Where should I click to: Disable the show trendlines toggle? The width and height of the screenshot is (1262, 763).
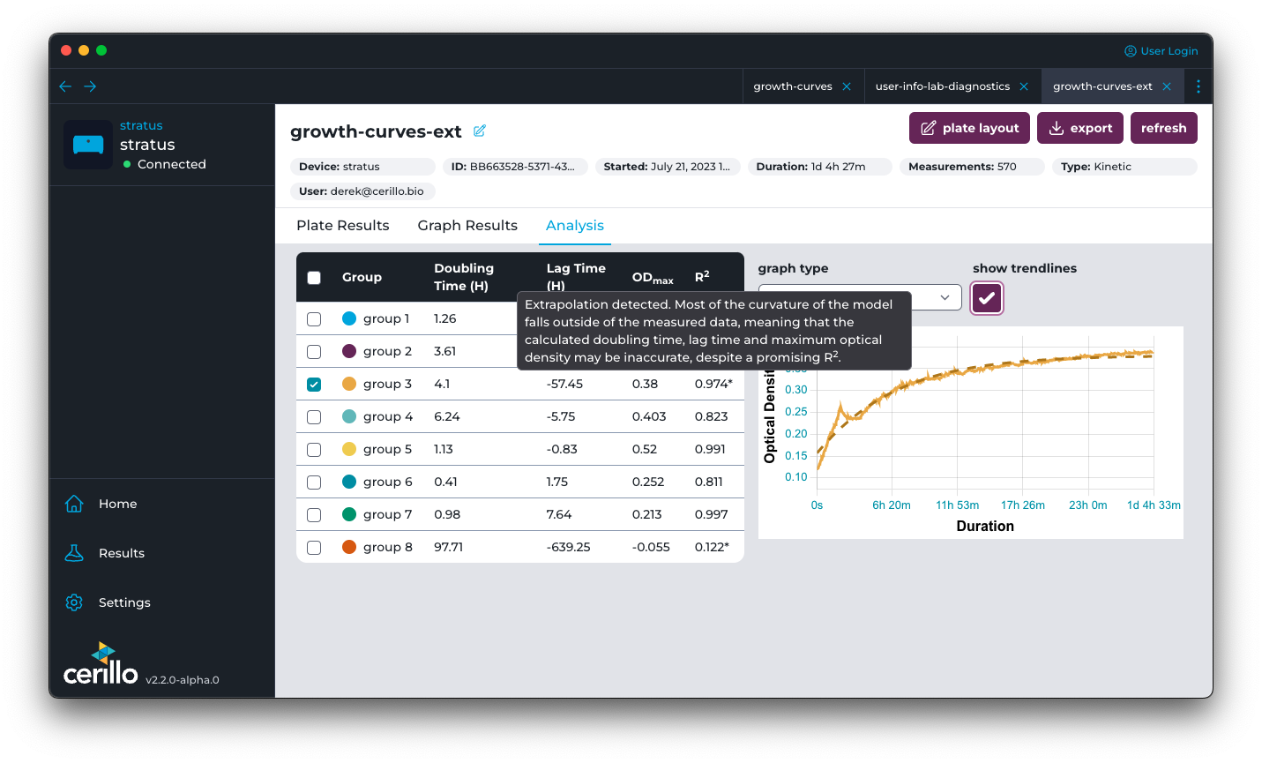click(x=987, y=298)
